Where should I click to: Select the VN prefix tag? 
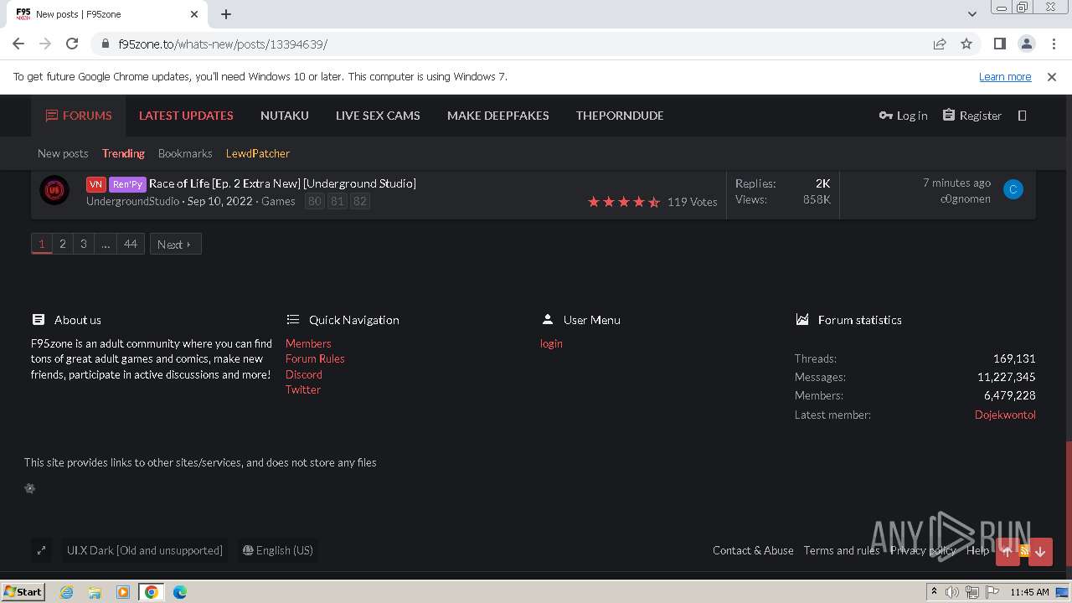(x=96, y=184)
